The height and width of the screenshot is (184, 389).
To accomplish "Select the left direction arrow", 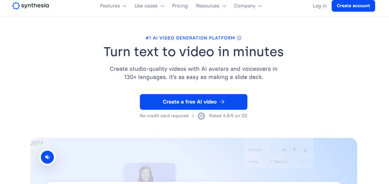I will (272, 150).
